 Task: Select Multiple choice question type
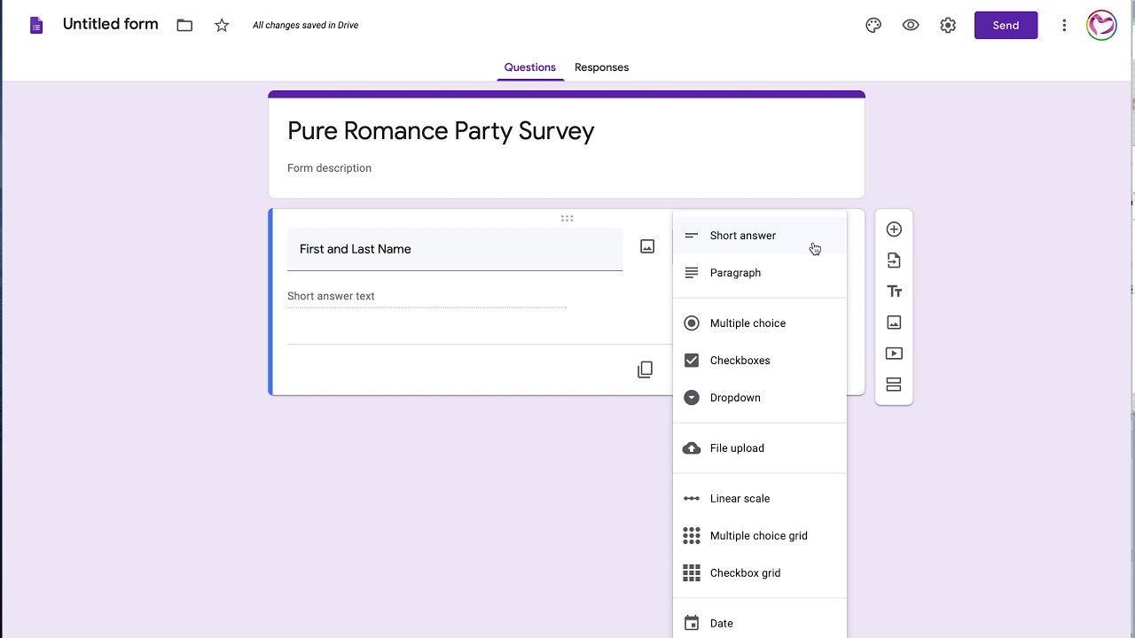(760, 323)
